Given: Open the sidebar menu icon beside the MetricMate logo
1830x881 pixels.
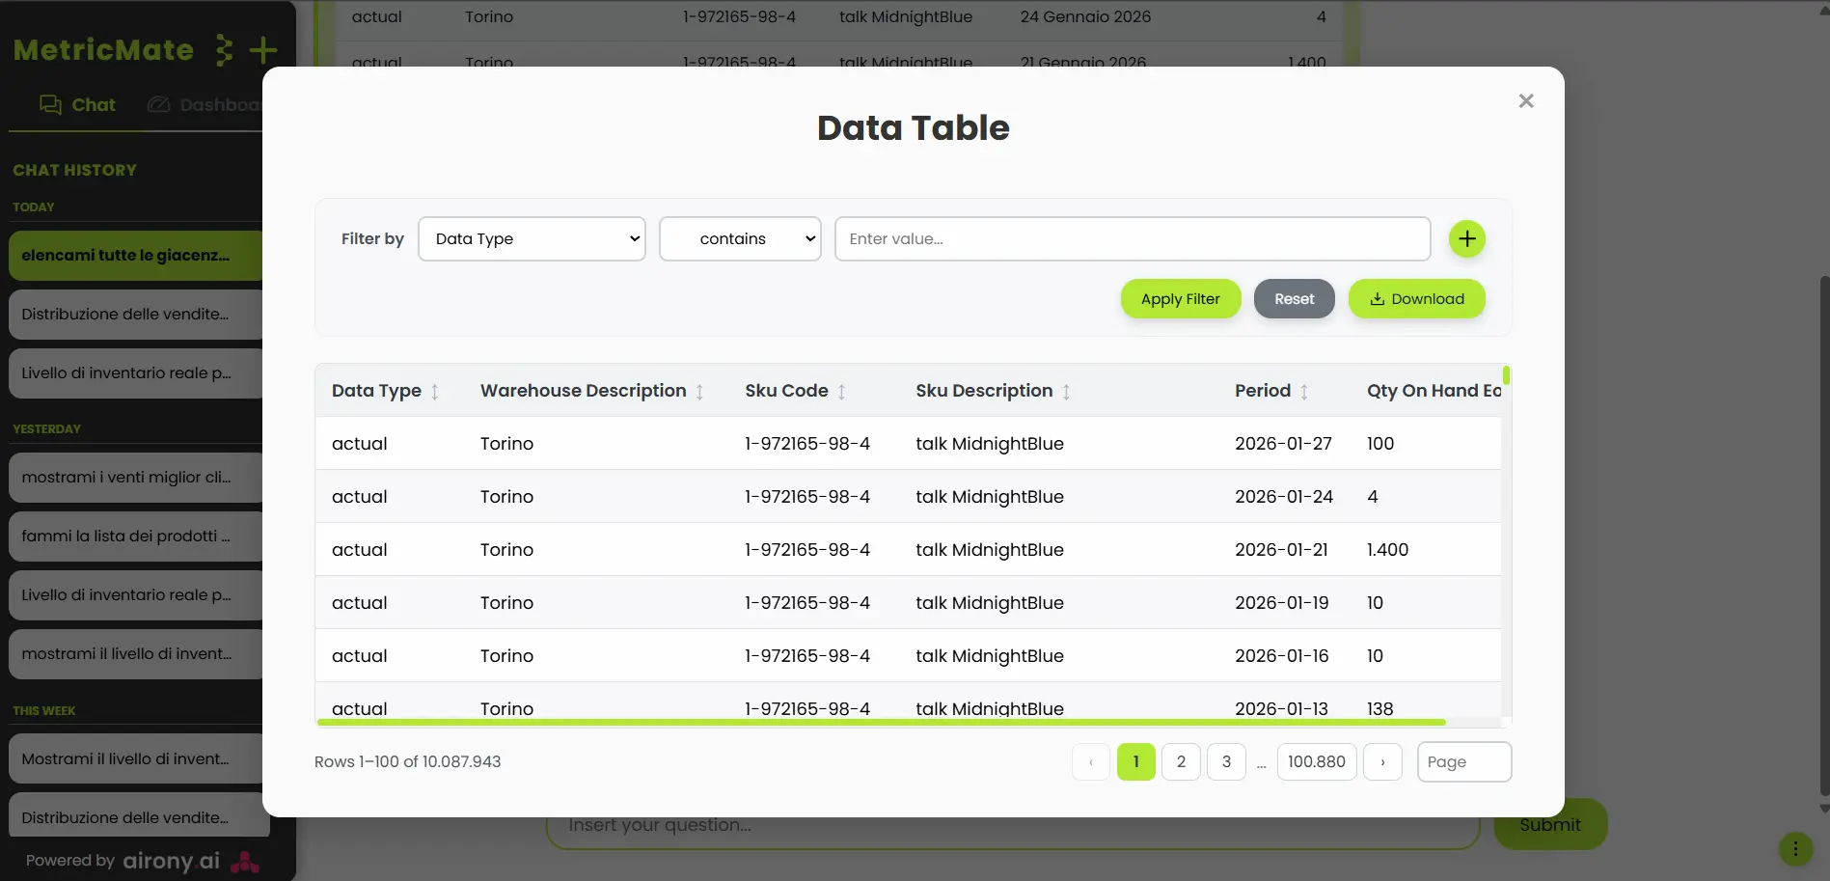Looking at the screenshot, I should 224,50.
